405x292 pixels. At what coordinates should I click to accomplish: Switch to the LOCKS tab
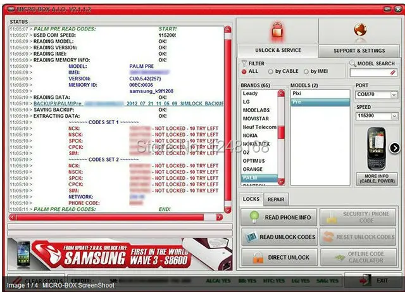coord(251,199)
